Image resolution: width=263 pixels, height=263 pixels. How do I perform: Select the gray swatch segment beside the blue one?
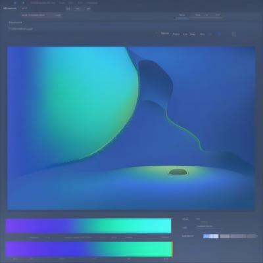point(225,236)
